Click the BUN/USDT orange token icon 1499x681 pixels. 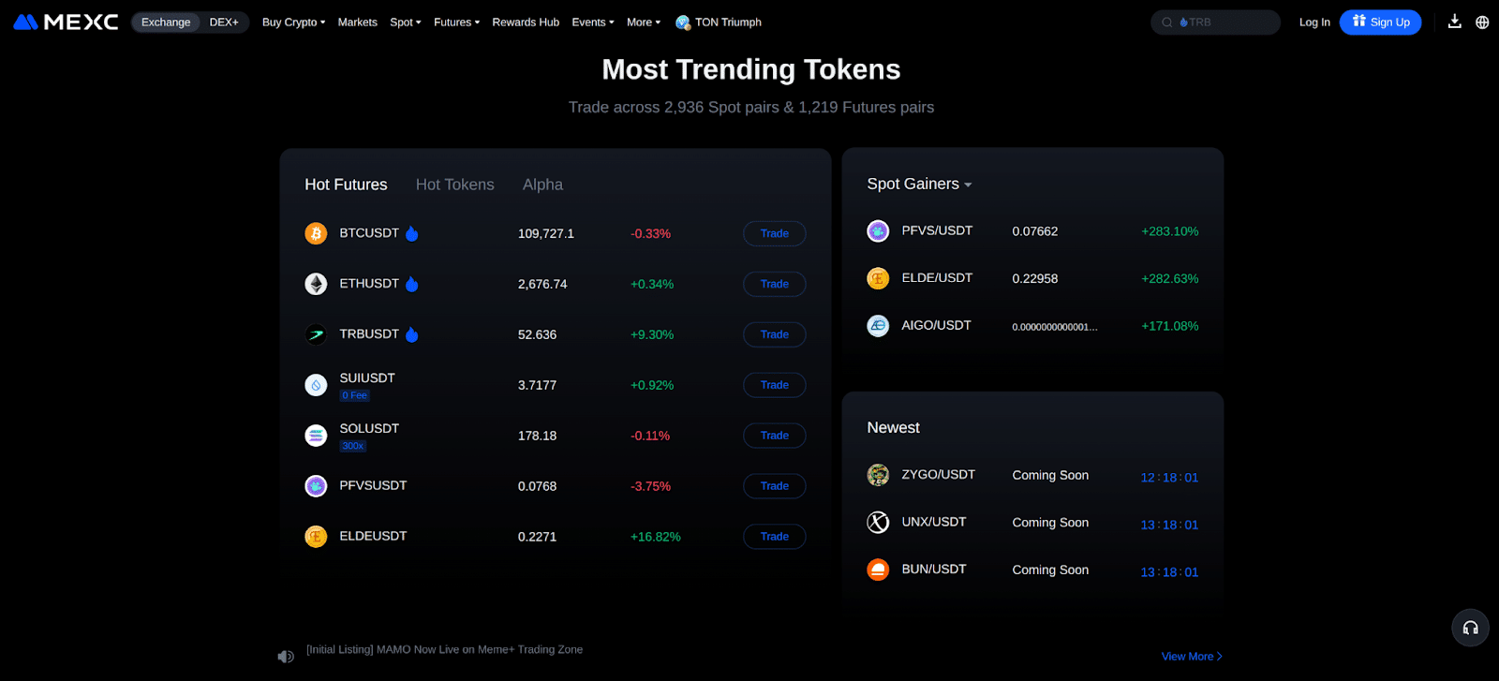tap(878, 570)
